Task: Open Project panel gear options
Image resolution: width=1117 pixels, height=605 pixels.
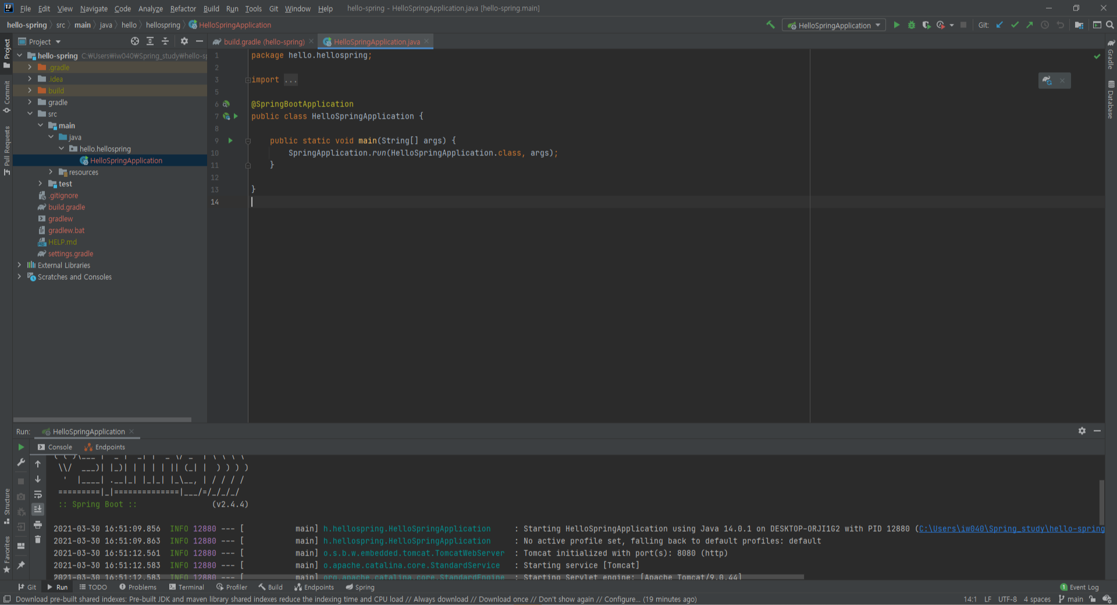Action: pos(184,41)
